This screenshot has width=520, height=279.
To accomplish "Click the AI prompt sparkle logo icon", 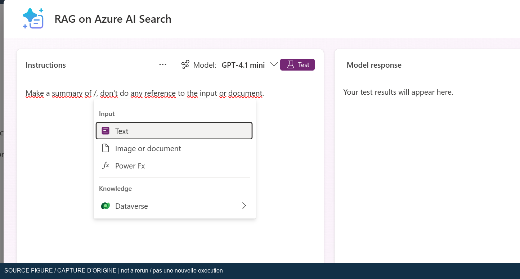I will 33,19.
